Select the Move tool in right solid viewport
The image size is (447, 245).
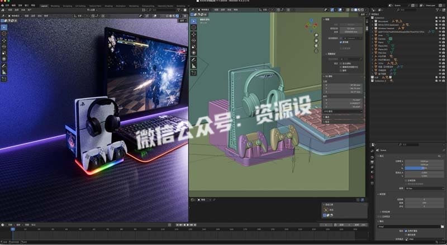(x=193, y=34)
